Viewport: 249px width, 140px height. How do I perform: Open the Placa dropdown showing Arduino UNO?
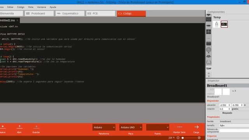131,128
